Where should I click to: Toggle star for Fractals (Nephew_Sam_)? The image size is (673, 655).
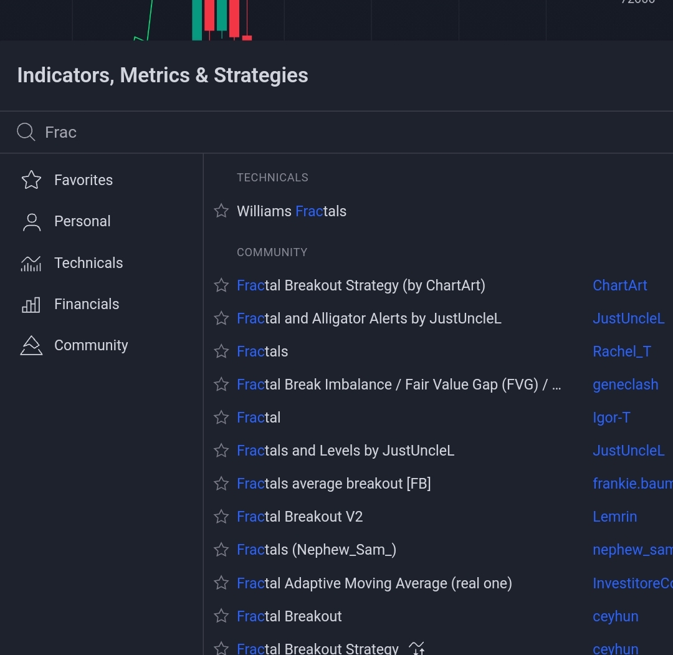click(x=221, y=550)
